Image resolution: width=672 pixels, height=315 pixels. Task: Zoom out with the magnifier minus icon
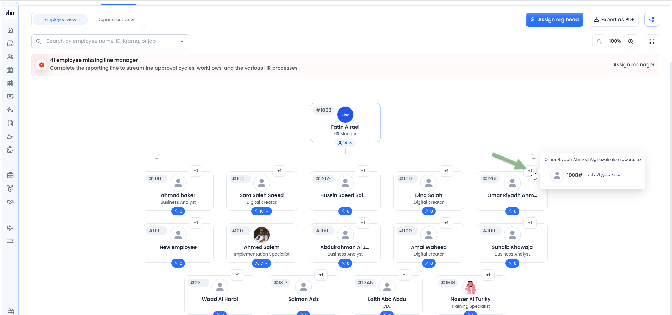[x=599, y=41]
